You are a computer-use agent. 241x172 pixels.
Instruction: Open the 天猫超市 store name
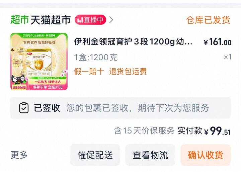pyautogui.click(x=51, y=20)
